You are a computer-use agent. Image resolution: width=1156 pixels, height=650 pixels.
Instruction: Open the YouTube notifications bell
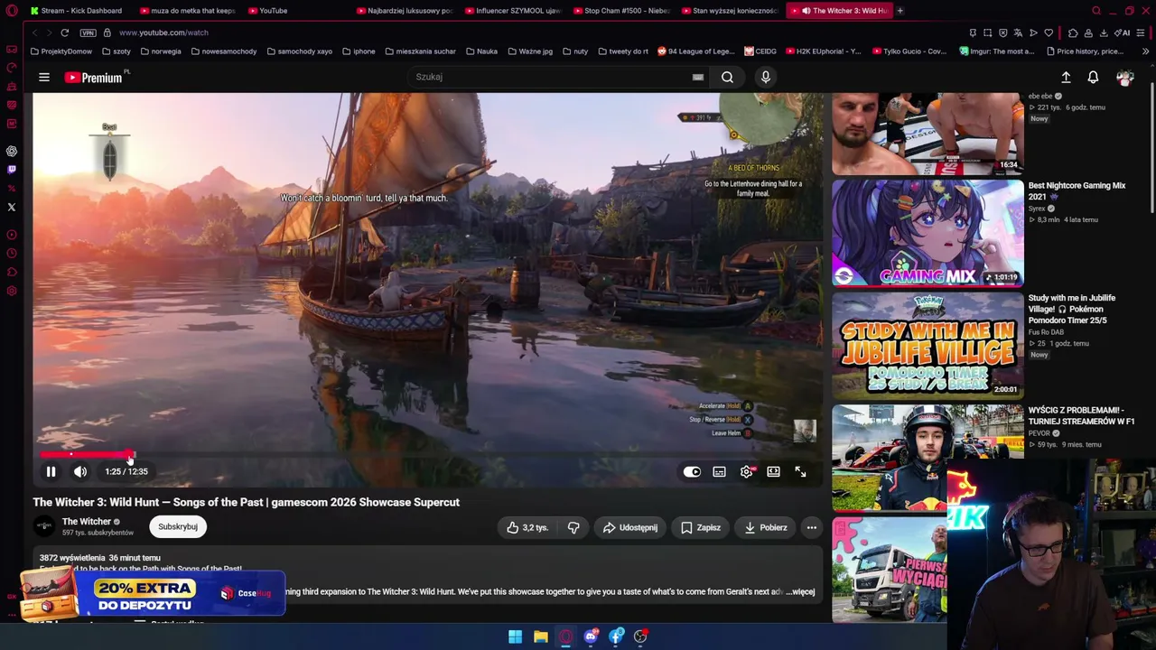pyautogui.click(x=1093, y=78)
